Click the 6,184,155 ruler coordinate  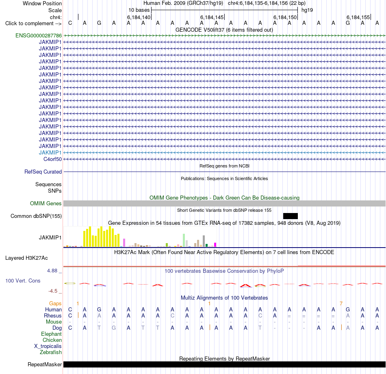point(358,17)
